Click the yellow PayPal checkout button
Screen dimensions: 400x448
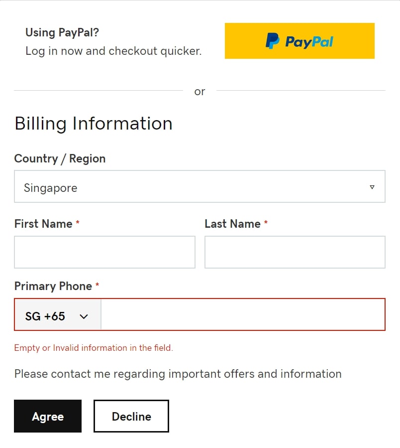(x=300, y=41)
